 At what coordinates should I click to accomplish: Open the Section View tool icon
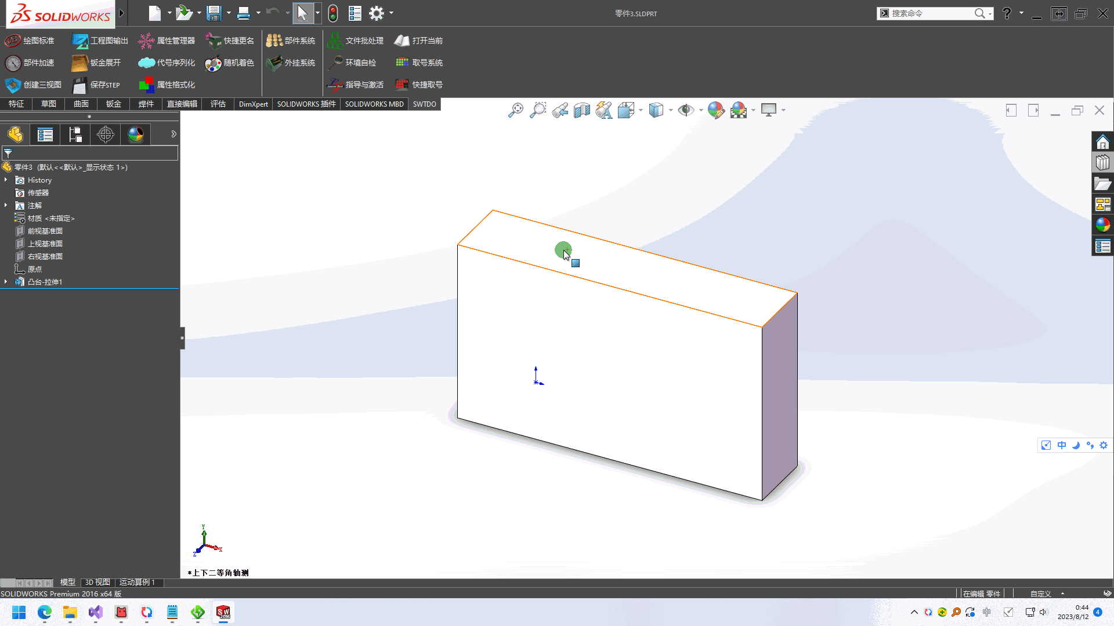581,110
